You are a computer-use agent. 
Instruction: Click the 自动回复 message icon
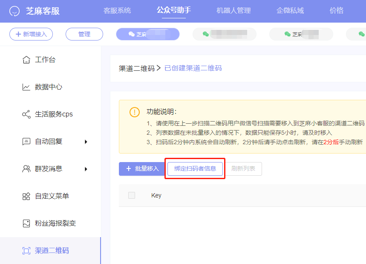(26, 142)
